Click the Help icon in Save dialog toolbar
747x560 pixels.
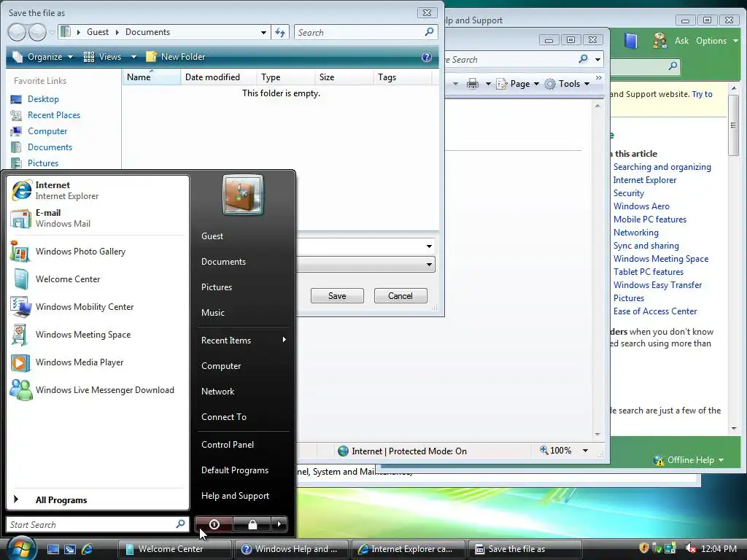[427, 57]
